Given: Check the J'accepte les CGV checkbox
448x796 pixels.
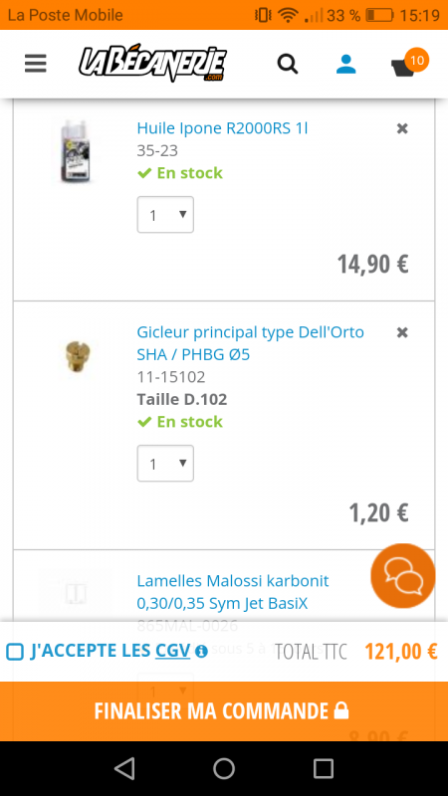Looking at the screenshot, I should coord(15,652).
